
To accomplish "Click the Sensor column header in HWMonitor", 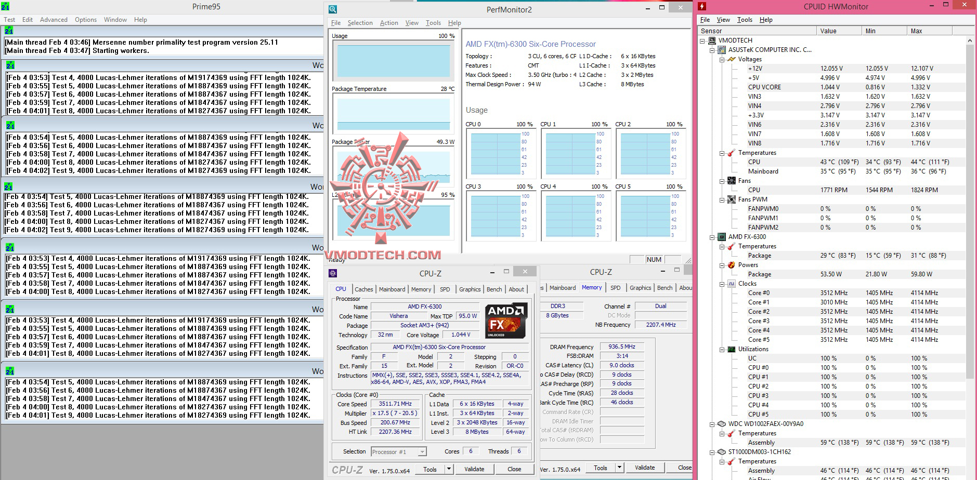I will 757,31.
